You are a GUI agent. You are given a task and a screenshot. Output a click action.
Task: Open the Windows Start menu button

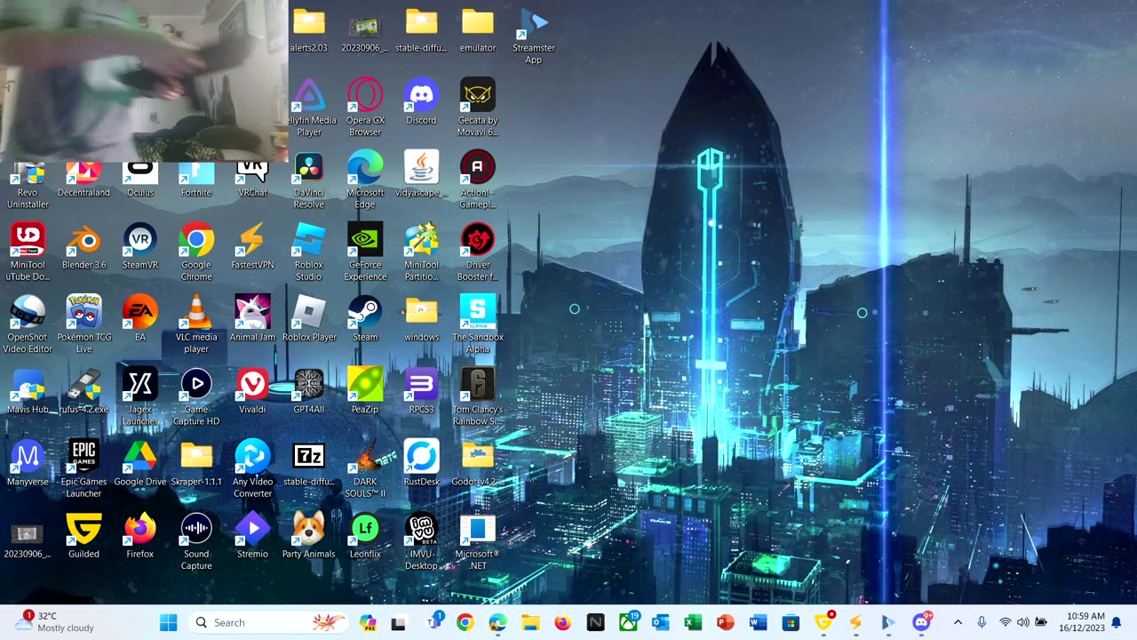point(168,622)
